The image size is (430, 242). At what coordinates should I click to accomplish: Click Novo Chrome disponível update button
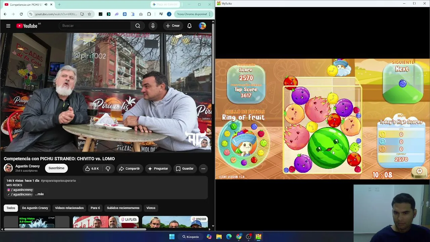coord(193,14)
